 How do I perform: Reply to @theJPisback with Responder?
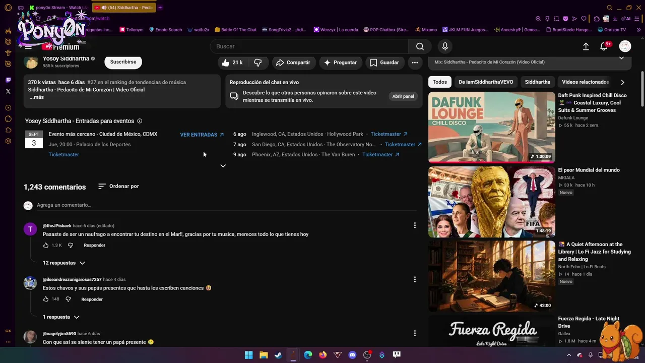pos(94,245)
